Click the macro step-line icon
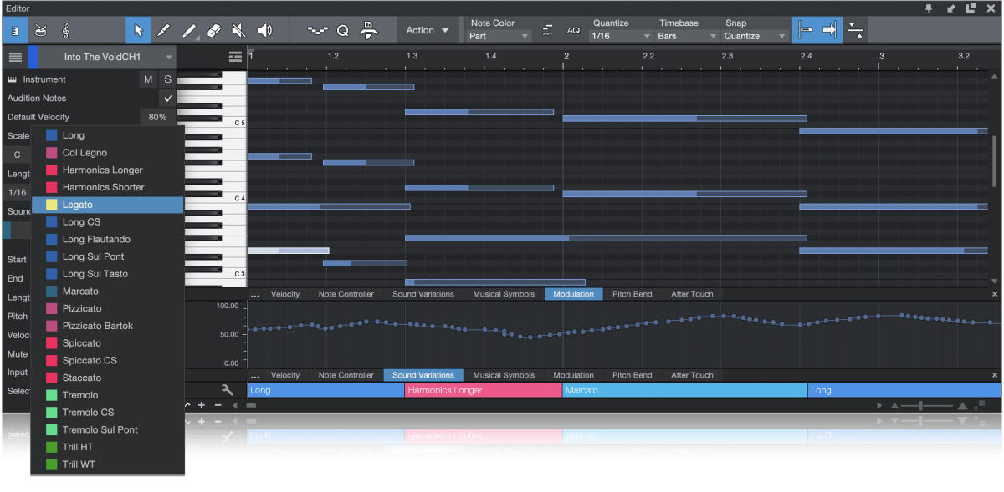1004x492 pixels. (x=317, y=30)
